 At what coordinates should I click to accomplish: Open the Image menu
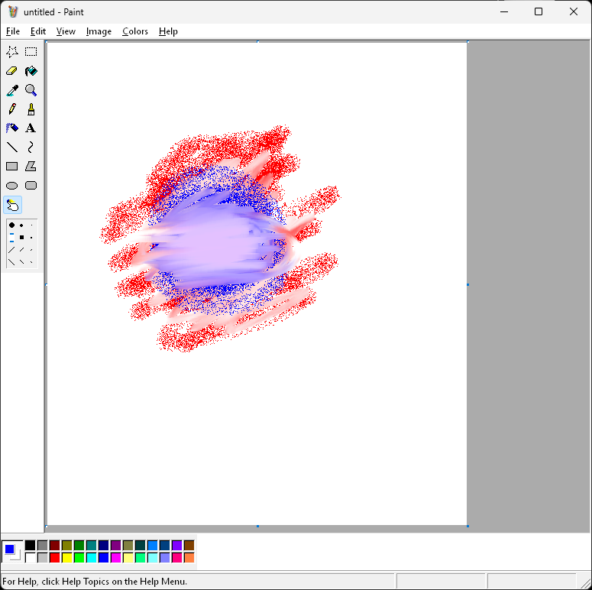coord(99,31)
